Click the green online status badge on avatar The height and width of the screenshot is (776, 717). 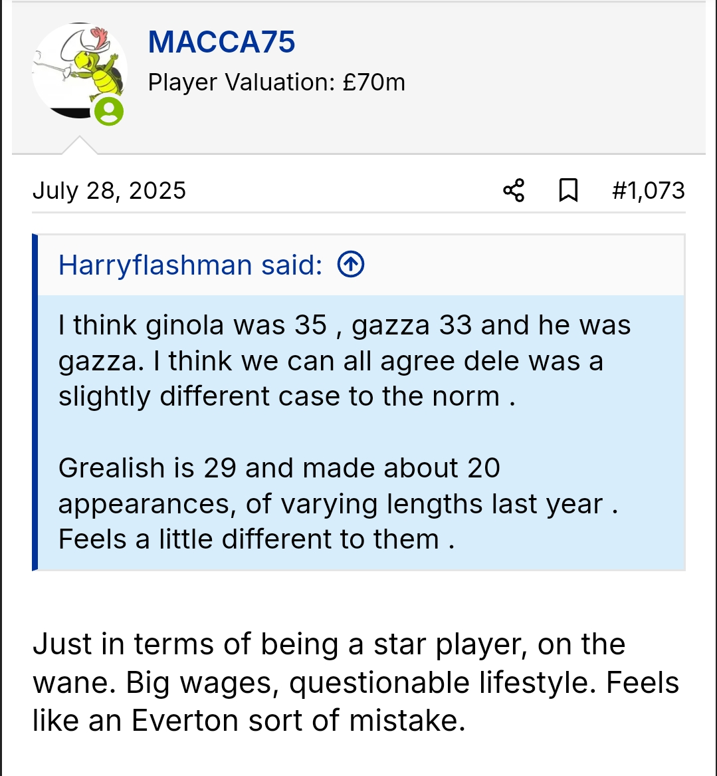coord(109,111)
